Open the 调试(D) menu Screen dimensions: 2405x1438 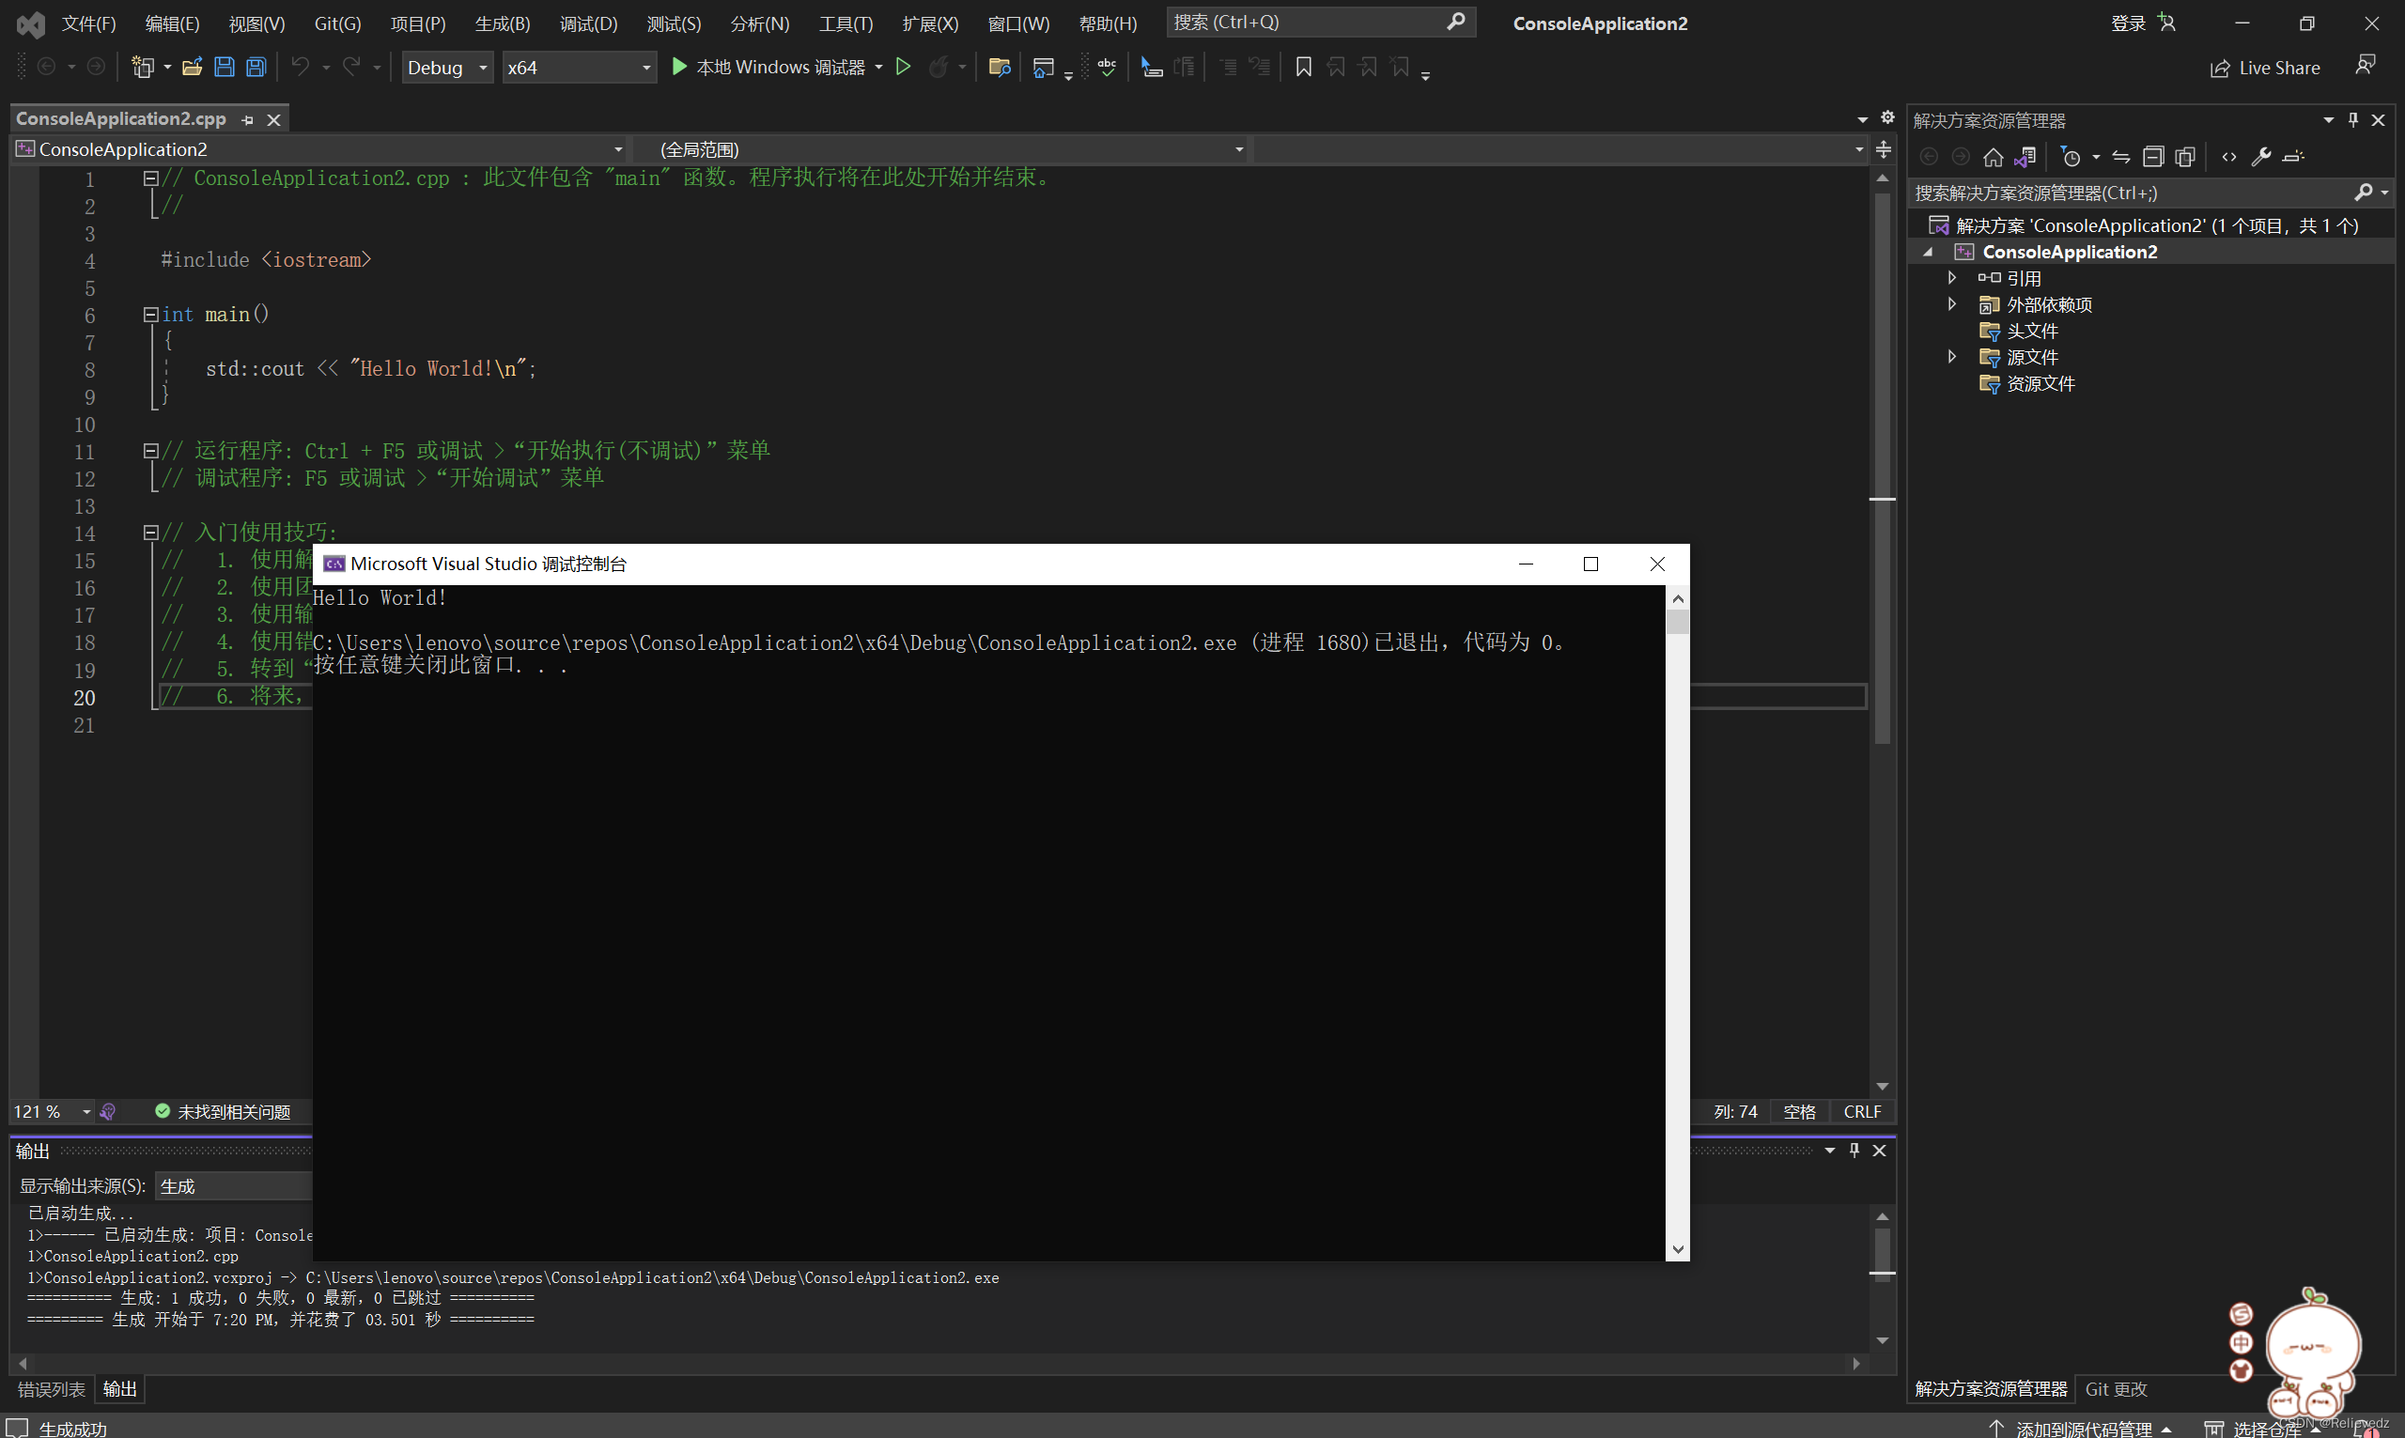point(587,23)
